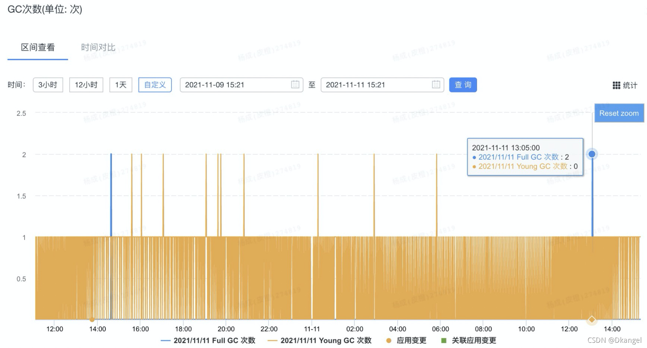
Task: Click tooltip timestamp 2021-11-11 13:05:00
Action: (x=506, y=148)
